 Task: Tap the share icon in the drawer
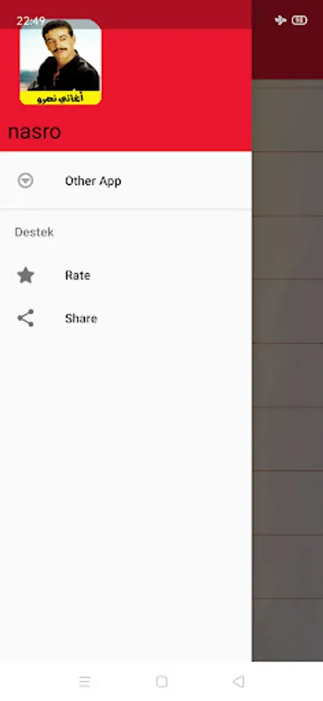pyautogui.click(x=26, y=318)
